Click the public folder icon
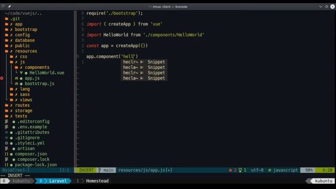The width and height of the screenshot is (336, 189). (7, 46)
